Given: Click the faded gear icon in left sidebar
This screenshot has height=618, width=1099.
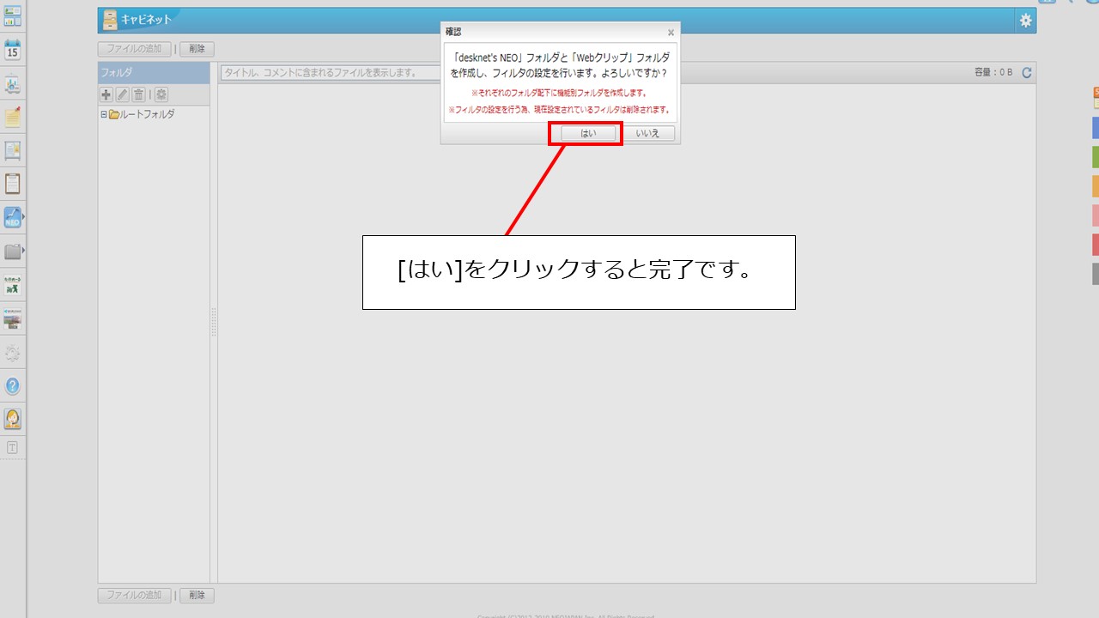Looking at the screenshot, I should 13,353.
